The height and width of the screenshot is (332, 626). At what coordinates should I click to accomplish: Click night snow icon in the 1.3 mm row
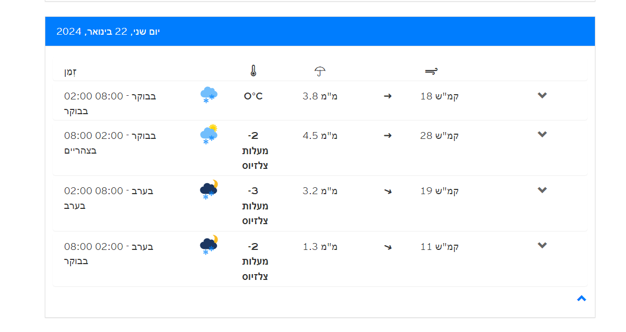209,246
